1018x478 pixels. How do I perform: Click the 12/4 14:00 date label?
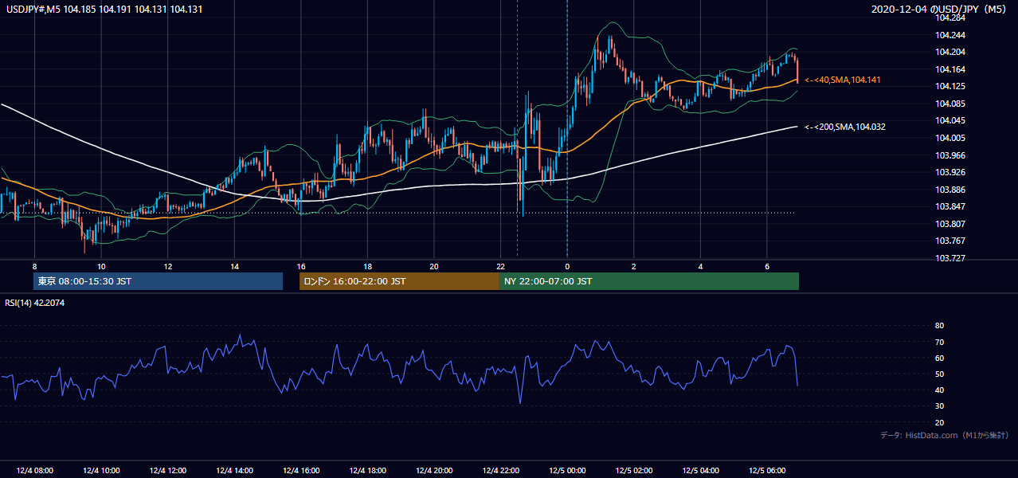click(x=234, y=471)
